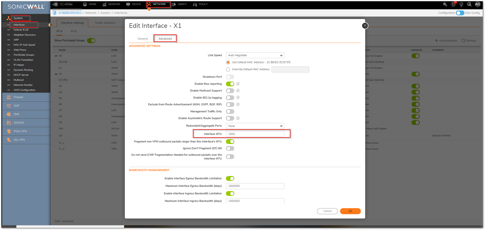
Task: Click the info icon next to Enable Multicast Support
Action: [238, 91]
